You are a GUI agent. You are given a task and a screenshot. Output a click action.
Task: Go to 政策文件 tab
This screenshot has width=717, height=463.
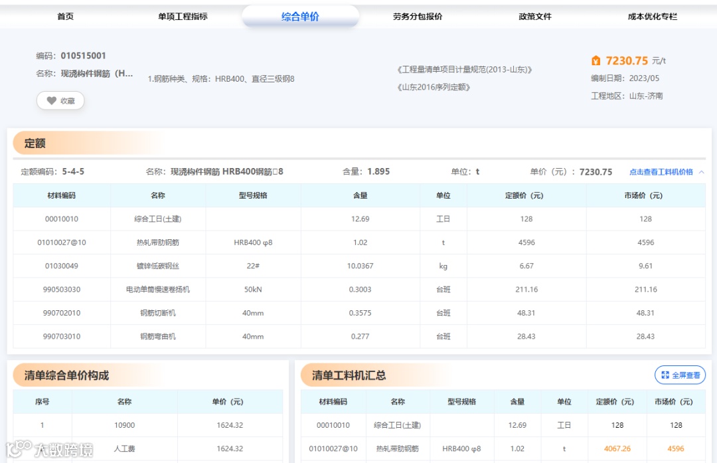535,17
